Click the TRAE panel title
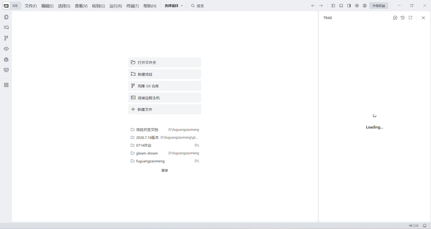The image size is (431, 229). click(x=328, y=18)
